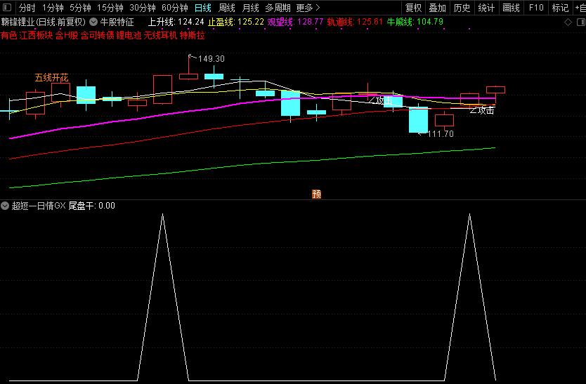Click the 超短一日情GX indicator name
This screenshot has height=384, width=586.
(39, 206)
